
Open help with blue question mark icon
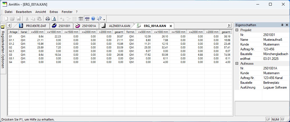93,19
